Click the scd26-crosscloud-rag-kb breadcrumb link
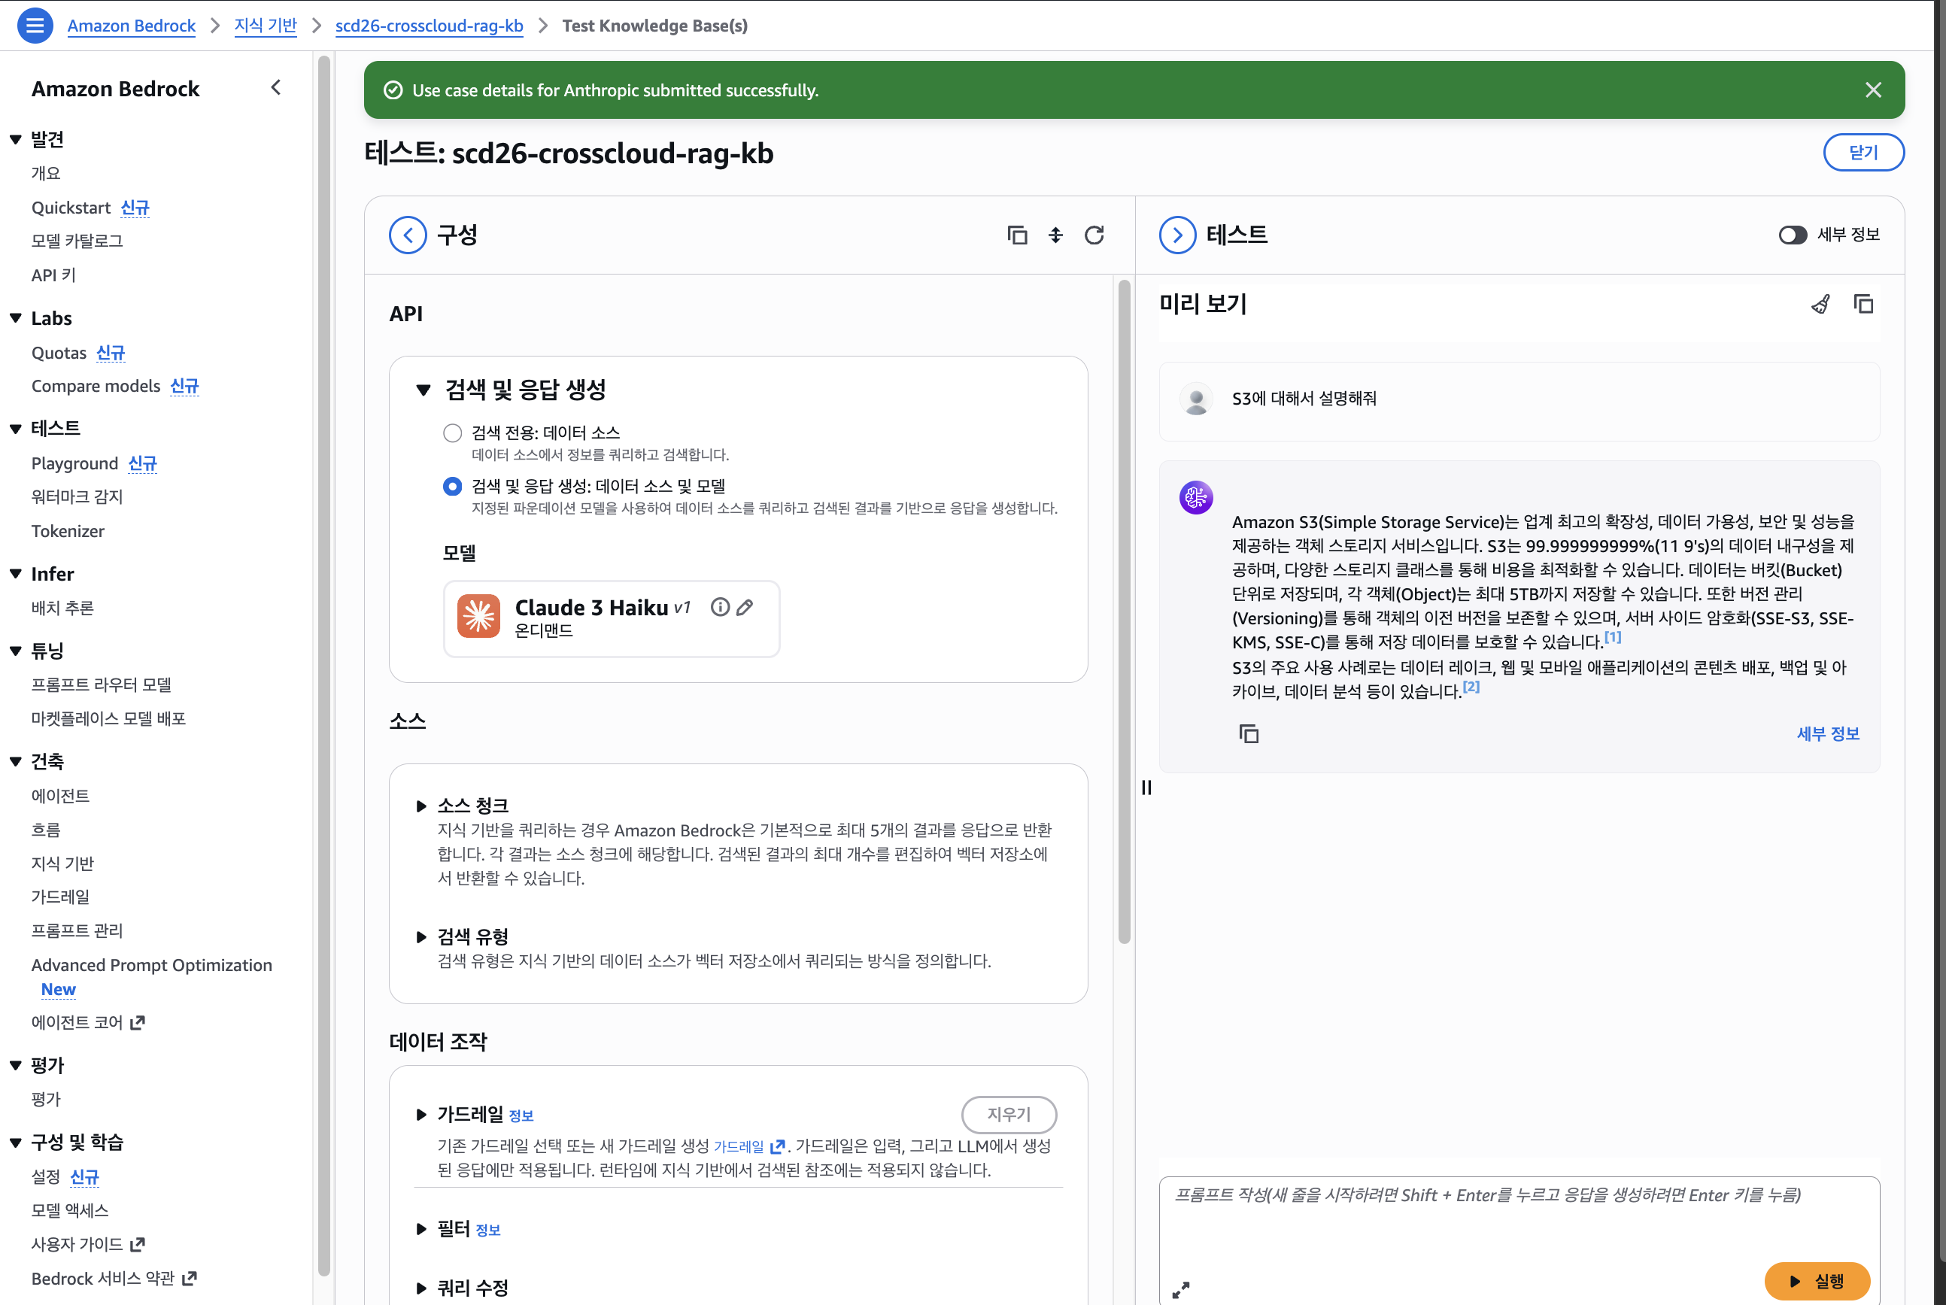The image size is (1946, 1305). coord(430,26)
